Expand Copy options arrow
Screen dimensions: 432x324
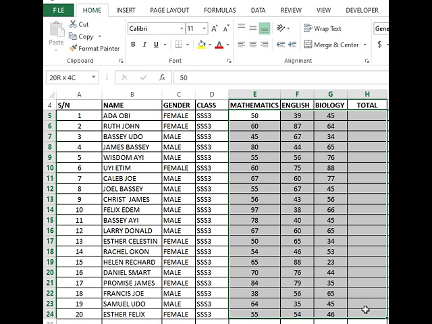coord(100,36)
